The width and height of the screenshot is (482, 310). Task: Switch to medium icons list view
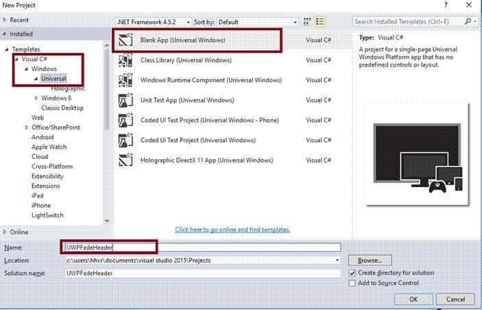click(320, 21)
